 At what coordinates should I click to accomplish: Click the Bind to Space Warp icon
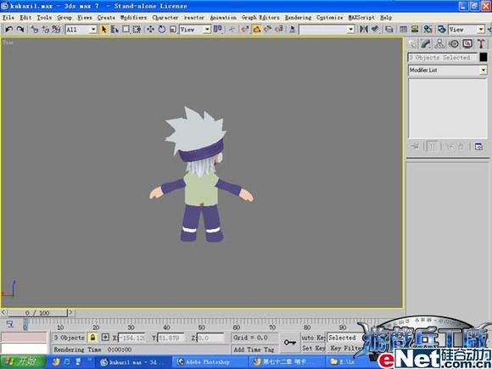(57, 29)
